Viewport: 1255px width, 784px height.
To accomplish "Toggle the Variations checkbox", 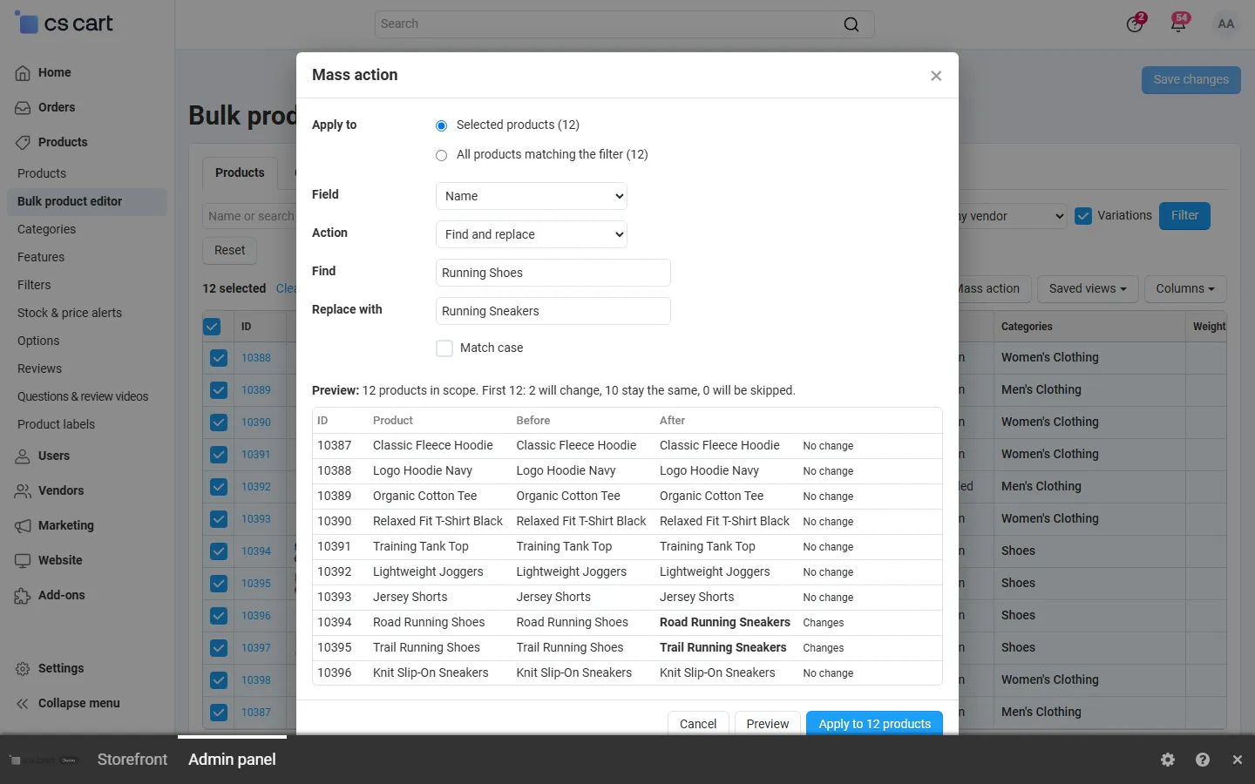I will click(1083, 216).
